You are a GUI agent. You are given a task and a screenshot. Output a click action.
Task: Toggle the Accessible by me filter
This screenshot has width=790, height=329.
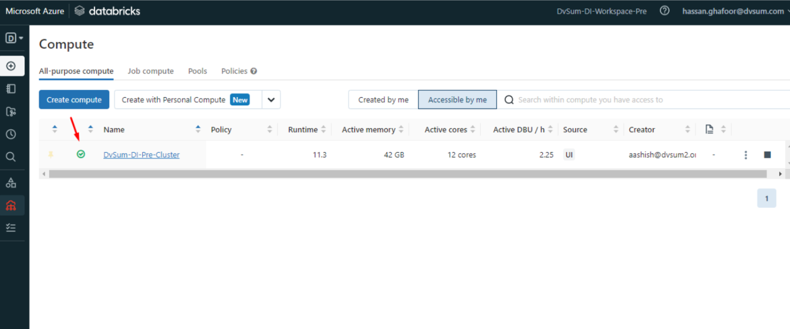[457, 99]
